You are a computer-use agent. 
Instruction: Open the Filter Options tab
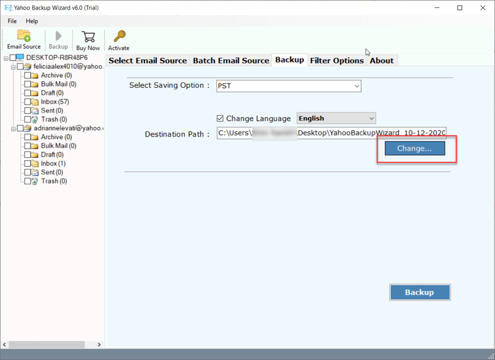[x=337, y=60]
